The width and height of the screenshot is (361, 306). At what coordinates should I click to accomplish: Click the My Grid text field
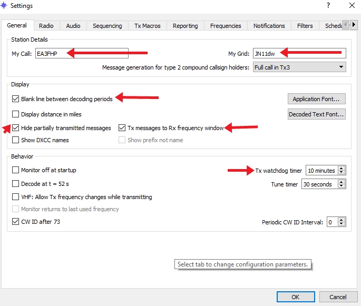click(299, 53)
